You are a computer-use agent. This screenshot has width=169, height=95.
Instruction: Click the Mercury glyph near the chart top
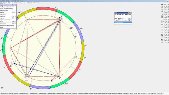(62, 16)
